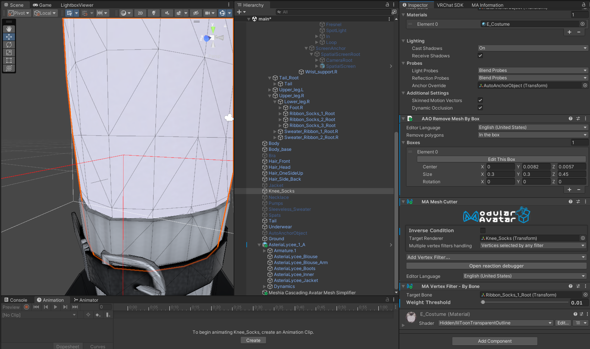Switch to the VRChat SDK tab

pos(450,5)
